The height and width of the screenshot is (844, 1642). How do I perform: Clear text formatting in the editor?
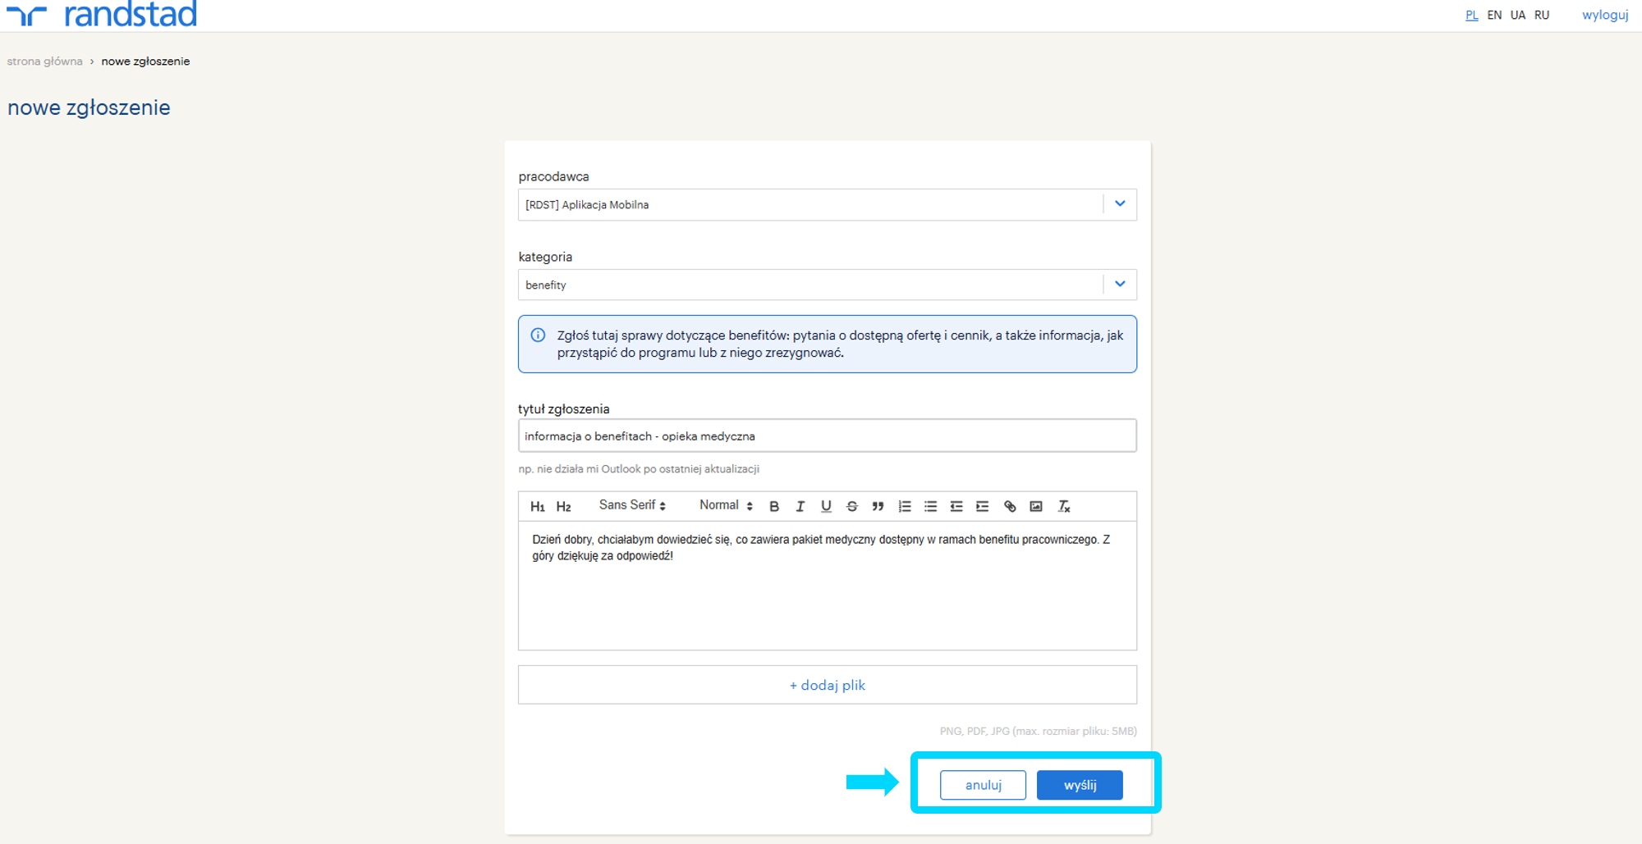point(1064,507)
